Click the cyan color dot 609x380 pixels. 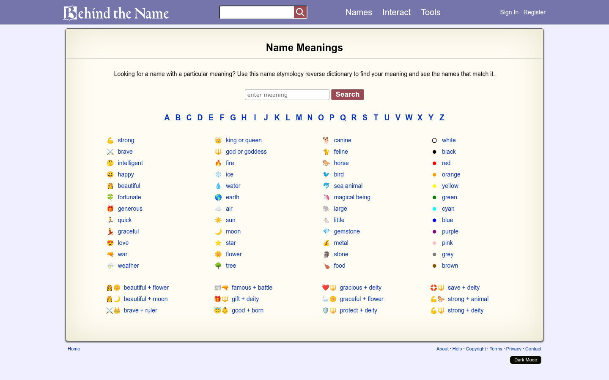coord(434,209)
